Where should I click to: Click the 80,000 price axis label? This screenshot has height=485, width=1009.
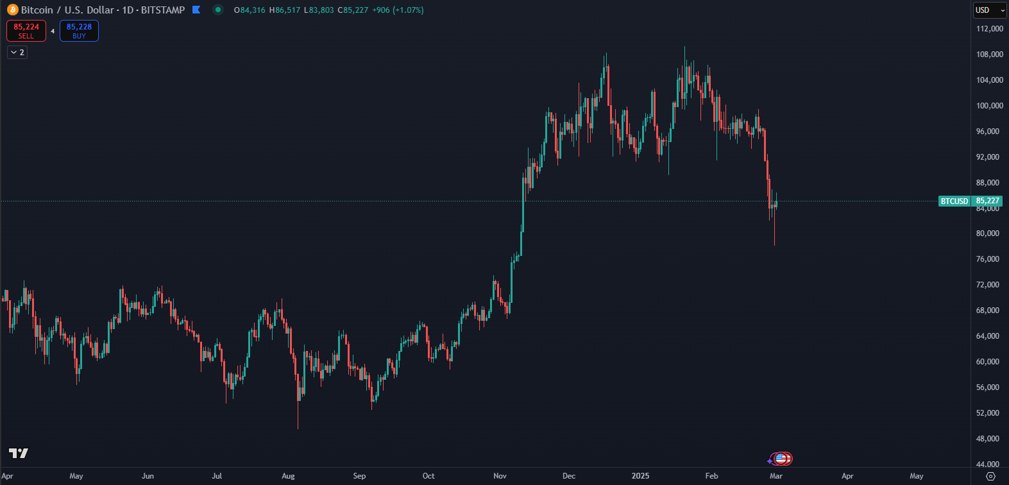989,234
